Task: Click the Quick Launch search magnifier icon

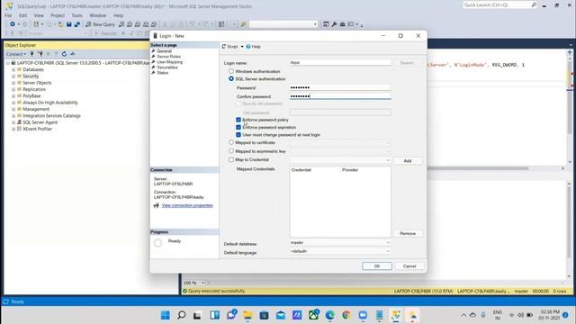Action: click(534, 4)
